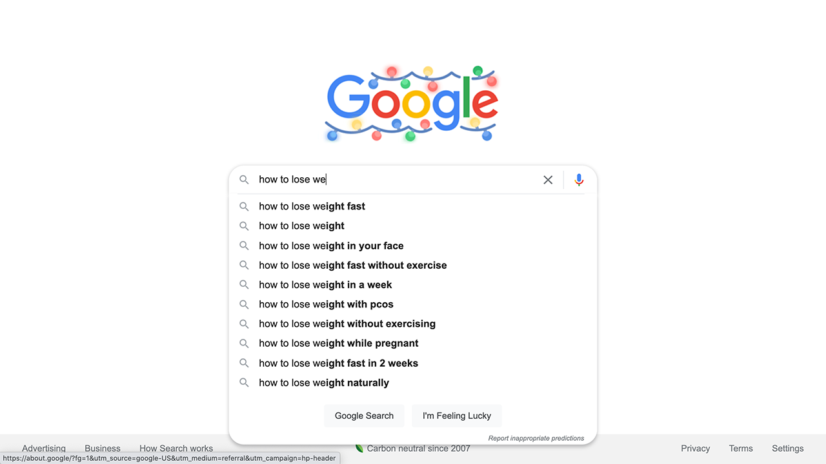The height and width of the screenshot is (464, 826).
Task: Choose 'how to lose weight fast in 2 weeks'
Action: coord(338,363)
